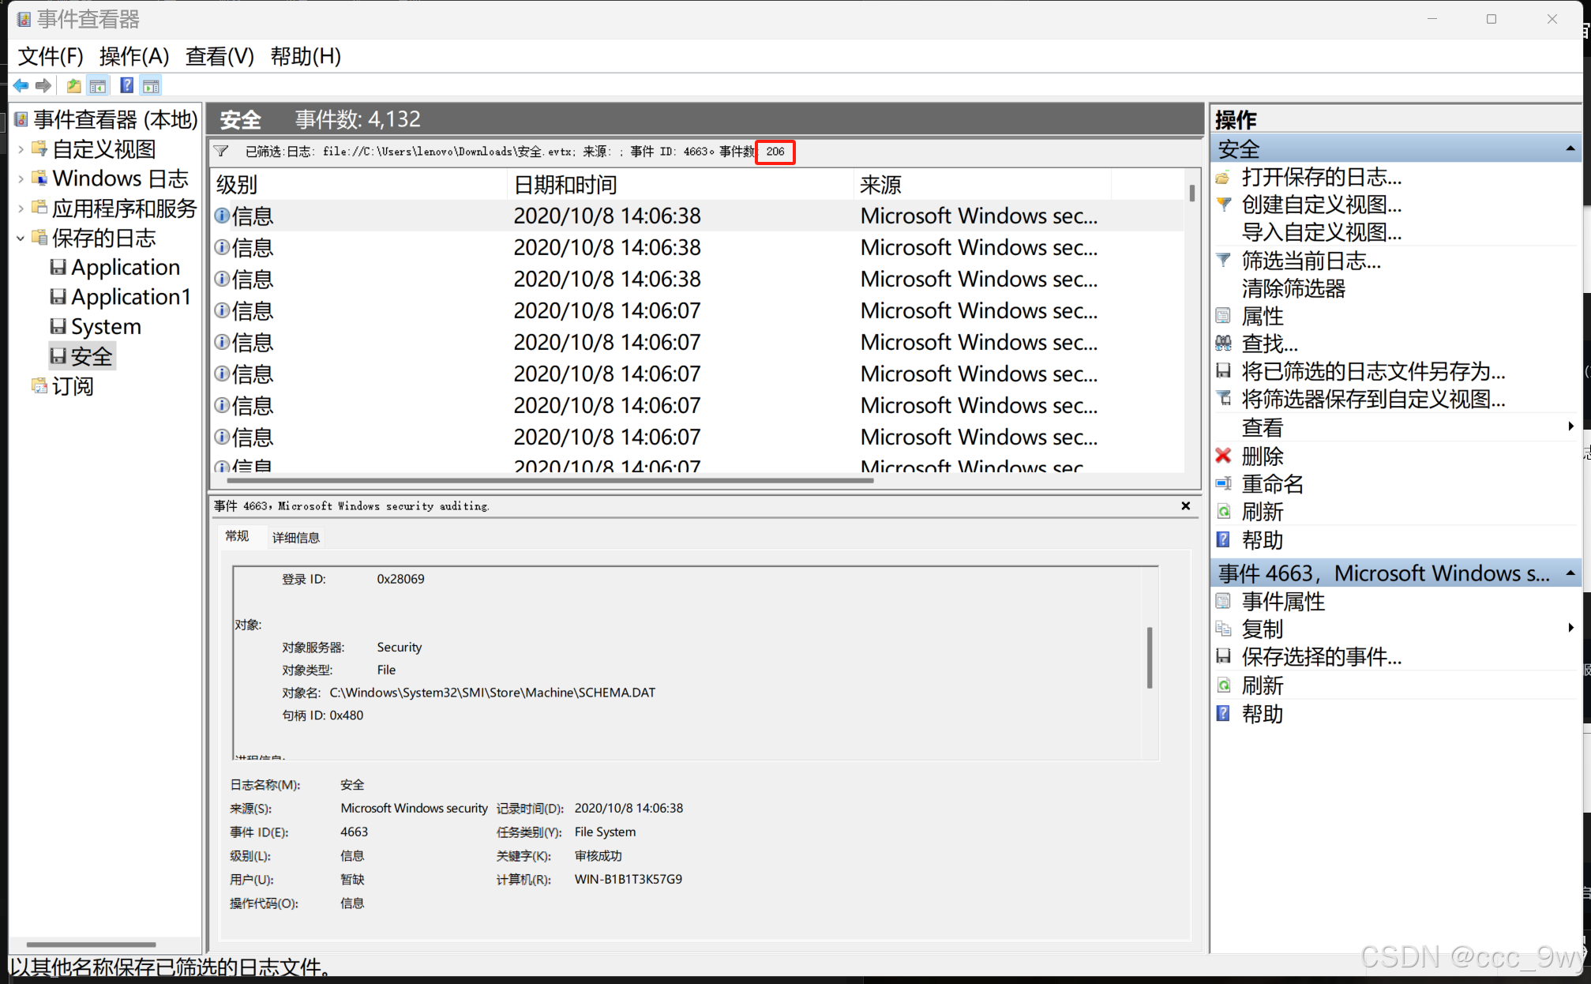Click the 日期和时间 column header
Screen dimensions: 1591x984
coord(565,185)
